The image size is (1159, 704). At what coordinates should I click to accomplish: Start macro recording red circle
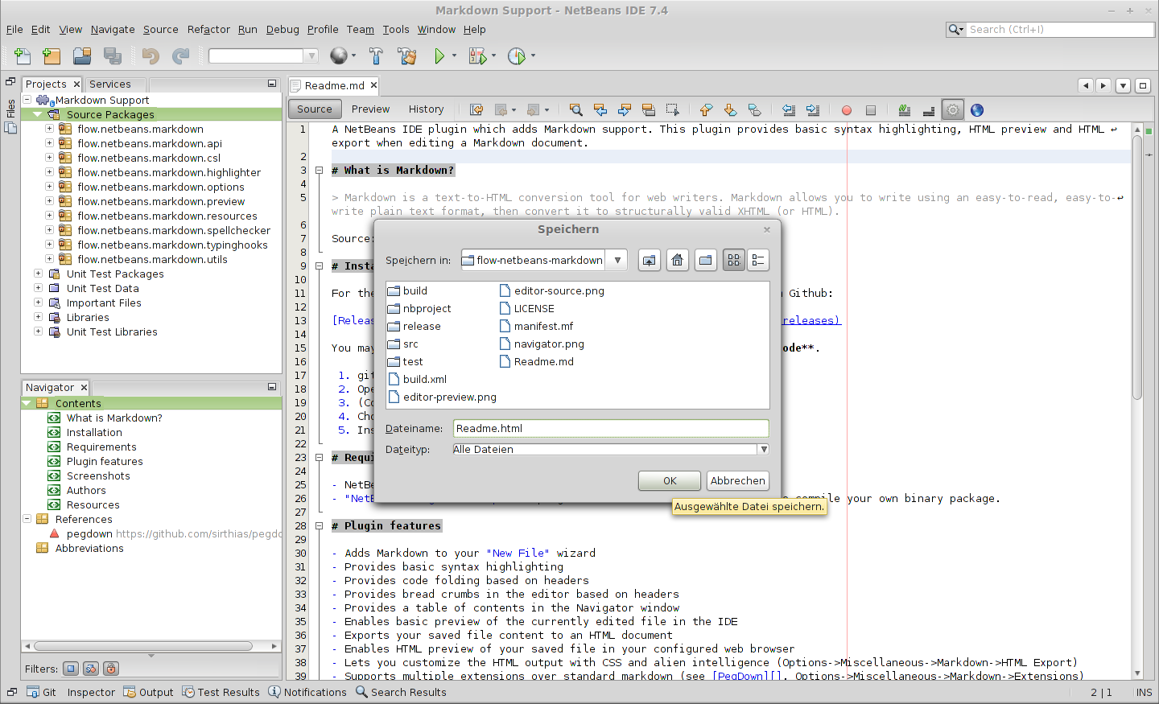tap(846, 110)
